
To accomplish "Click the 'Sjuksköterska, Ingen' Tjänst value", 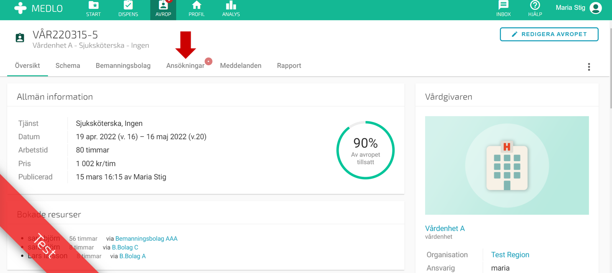I will tap(109, 124).
